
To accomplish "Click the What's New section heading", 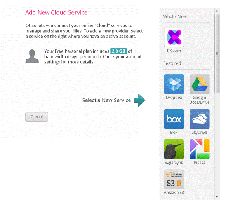I will click(x=175, y=16).
